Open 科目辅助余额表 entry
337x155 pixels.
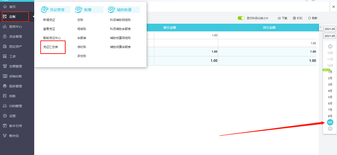[120, 29]
